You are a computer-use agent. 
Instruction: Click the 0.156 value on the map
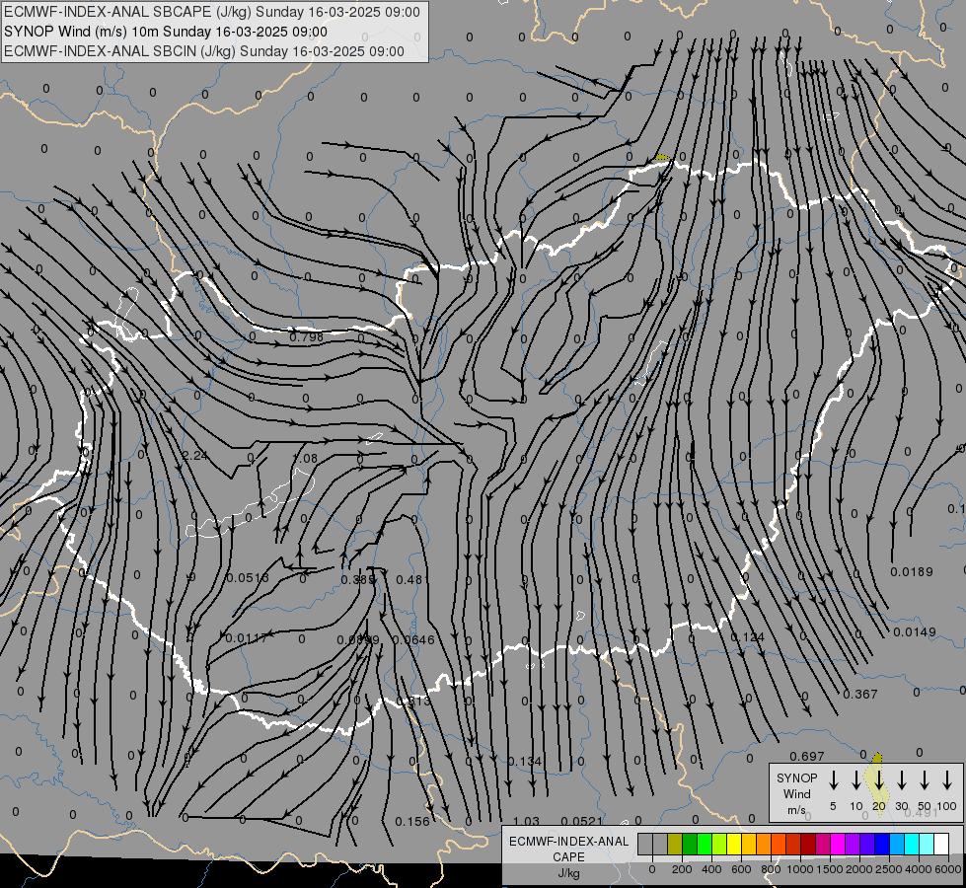click(x=412, y=822)
